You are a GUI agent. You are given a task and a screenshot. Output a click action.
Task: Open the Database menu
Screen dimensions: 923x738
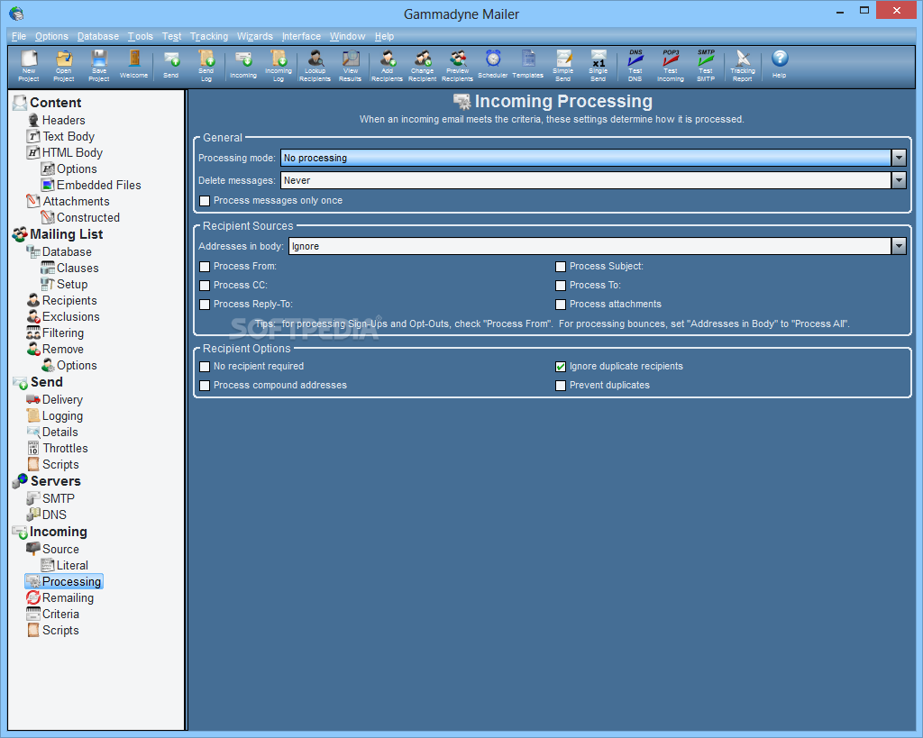pyautogui.click(x=97, y=36)
